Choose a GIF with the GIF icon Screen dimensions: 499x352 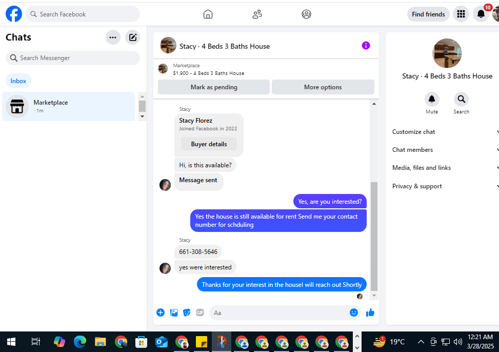(x=200, y=312)
